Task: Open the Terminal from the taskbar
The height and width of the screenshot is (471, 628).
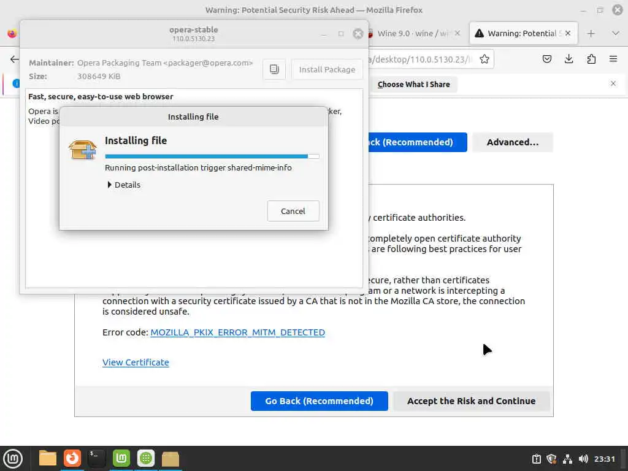Action: (96, 458)
